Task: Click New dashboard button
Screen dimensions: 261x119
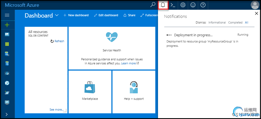Action: [x=76, y=15]
